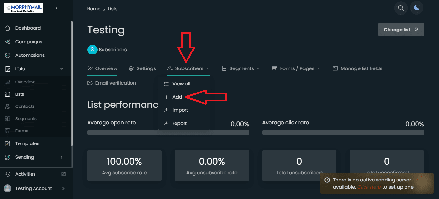Click the Templates icon in sidebar
Screen dimensions: 439x199
click(8, 143)
